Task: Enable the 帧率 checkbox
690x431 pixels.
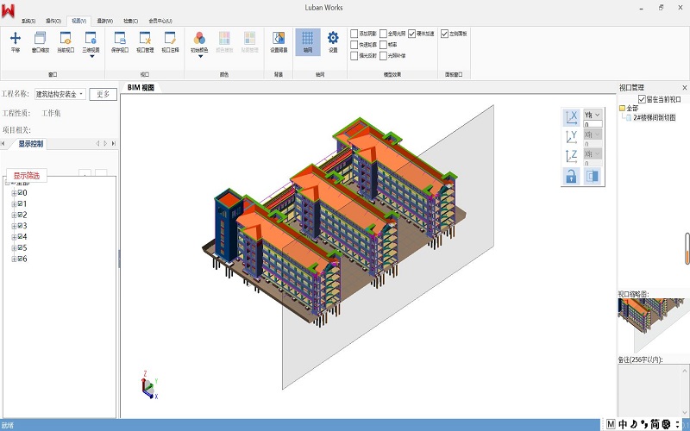Action: (x=383, y=45)
